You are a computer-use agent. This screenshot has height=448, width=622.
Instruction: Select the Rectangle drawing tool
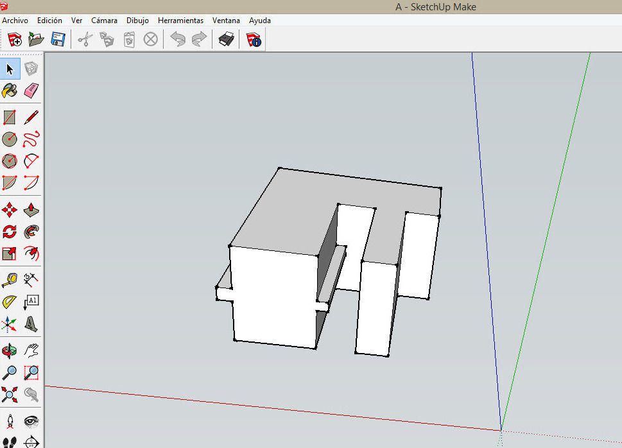point(10,118)
